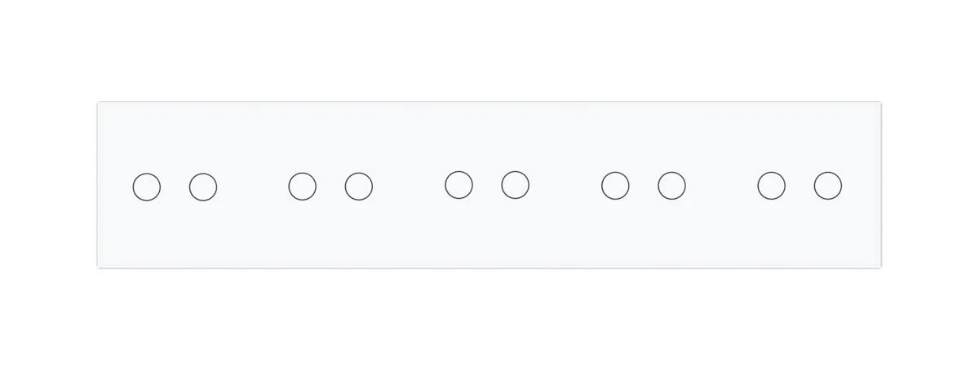Click the panel area right of the last circle

(863, 186)
